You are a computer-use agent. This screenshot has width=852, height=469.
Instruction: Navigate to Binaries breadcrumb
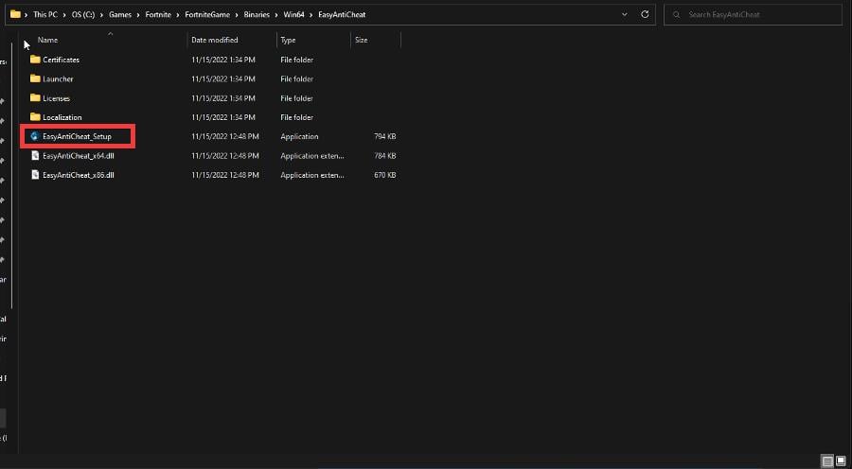(x=257, y=15)
